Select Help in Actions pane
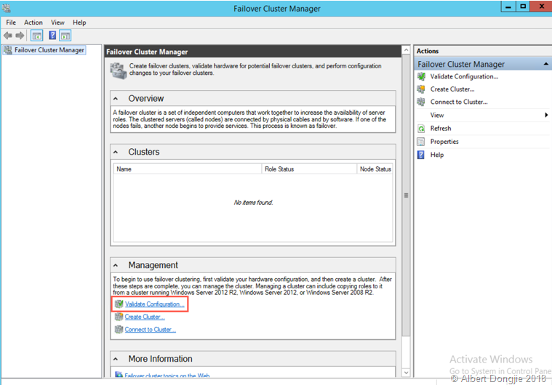The width and height of the screenshot is (552, 385). (x=437, y=155)
